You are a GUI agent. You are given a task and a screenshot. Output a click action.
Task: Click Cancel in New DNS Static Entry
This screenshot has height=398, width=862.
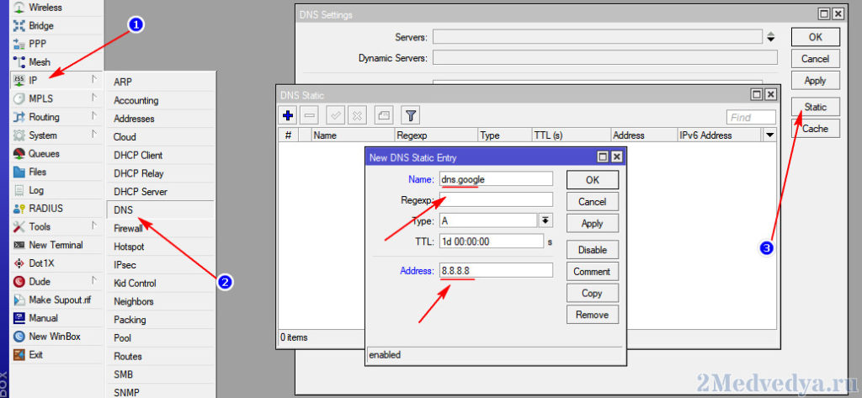(593, 202)
